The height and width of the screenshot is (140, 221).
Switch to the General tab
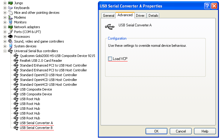108,16
